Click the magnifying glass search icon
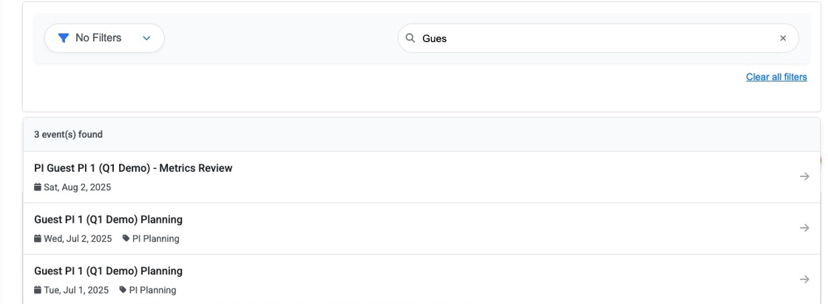Screen dimensions: 828x304 click(410, 38)
